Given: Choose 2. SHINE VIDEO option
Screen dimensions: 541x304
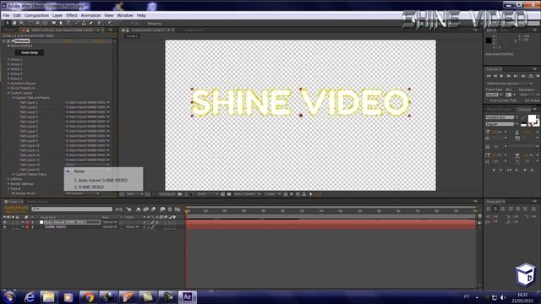Looking at the screenshot, I should pos(89,187).
